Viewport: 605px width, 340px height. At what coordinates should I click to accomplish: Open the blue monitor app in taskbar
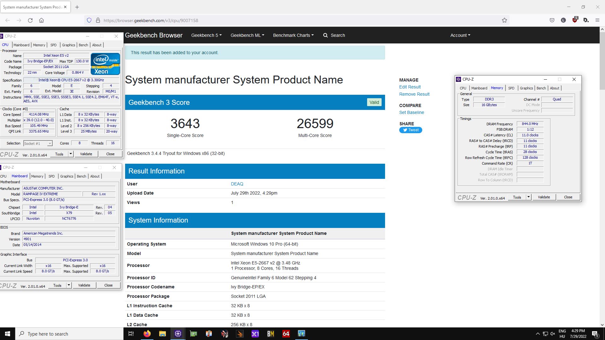pos(302,334)
